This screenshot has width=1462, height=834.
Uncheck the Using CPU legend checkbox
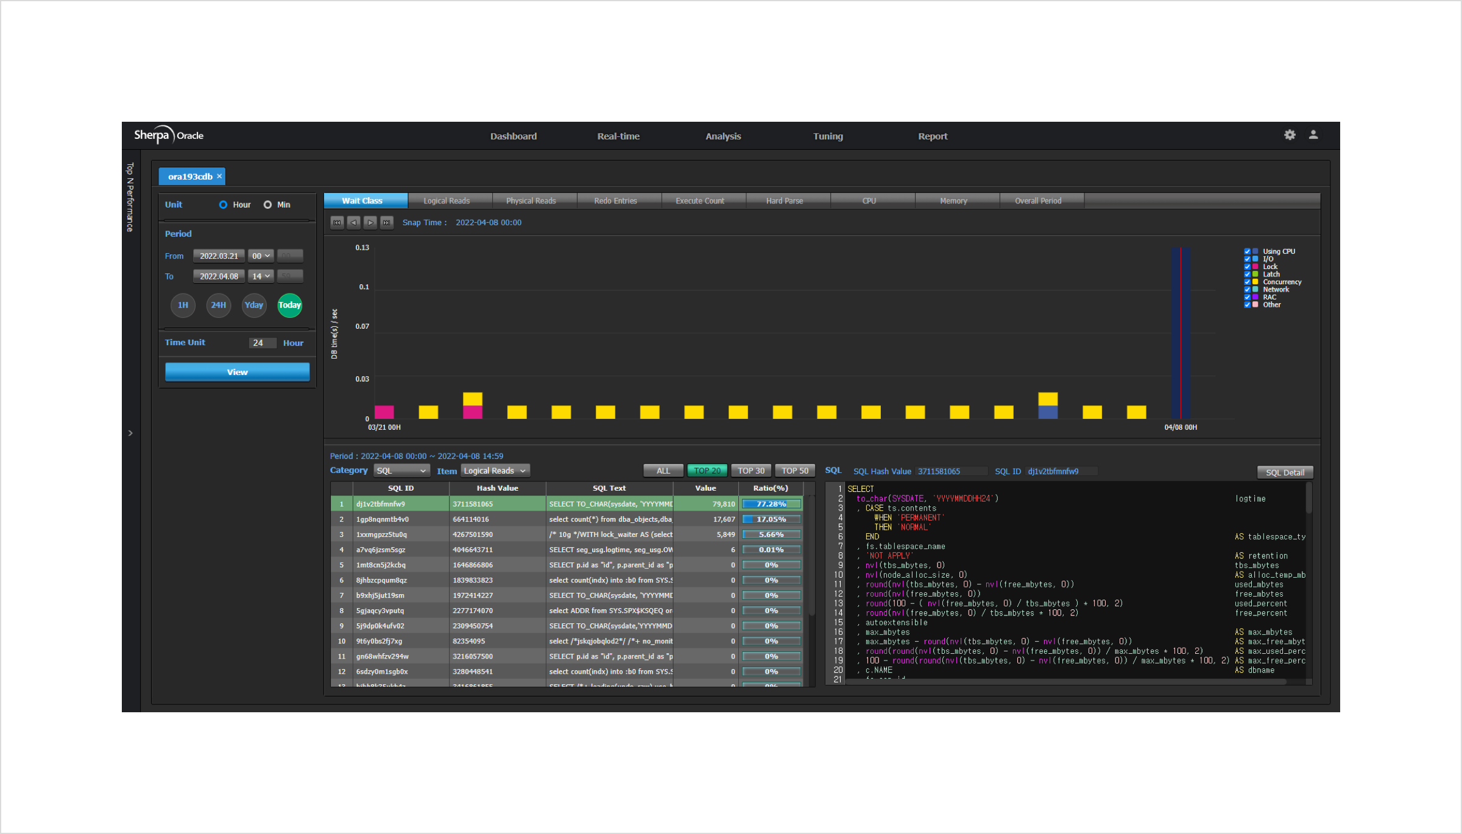click(1247, 251)
